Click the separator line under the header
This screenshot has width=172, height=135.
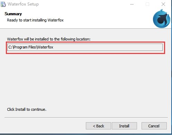click(85, 28)
